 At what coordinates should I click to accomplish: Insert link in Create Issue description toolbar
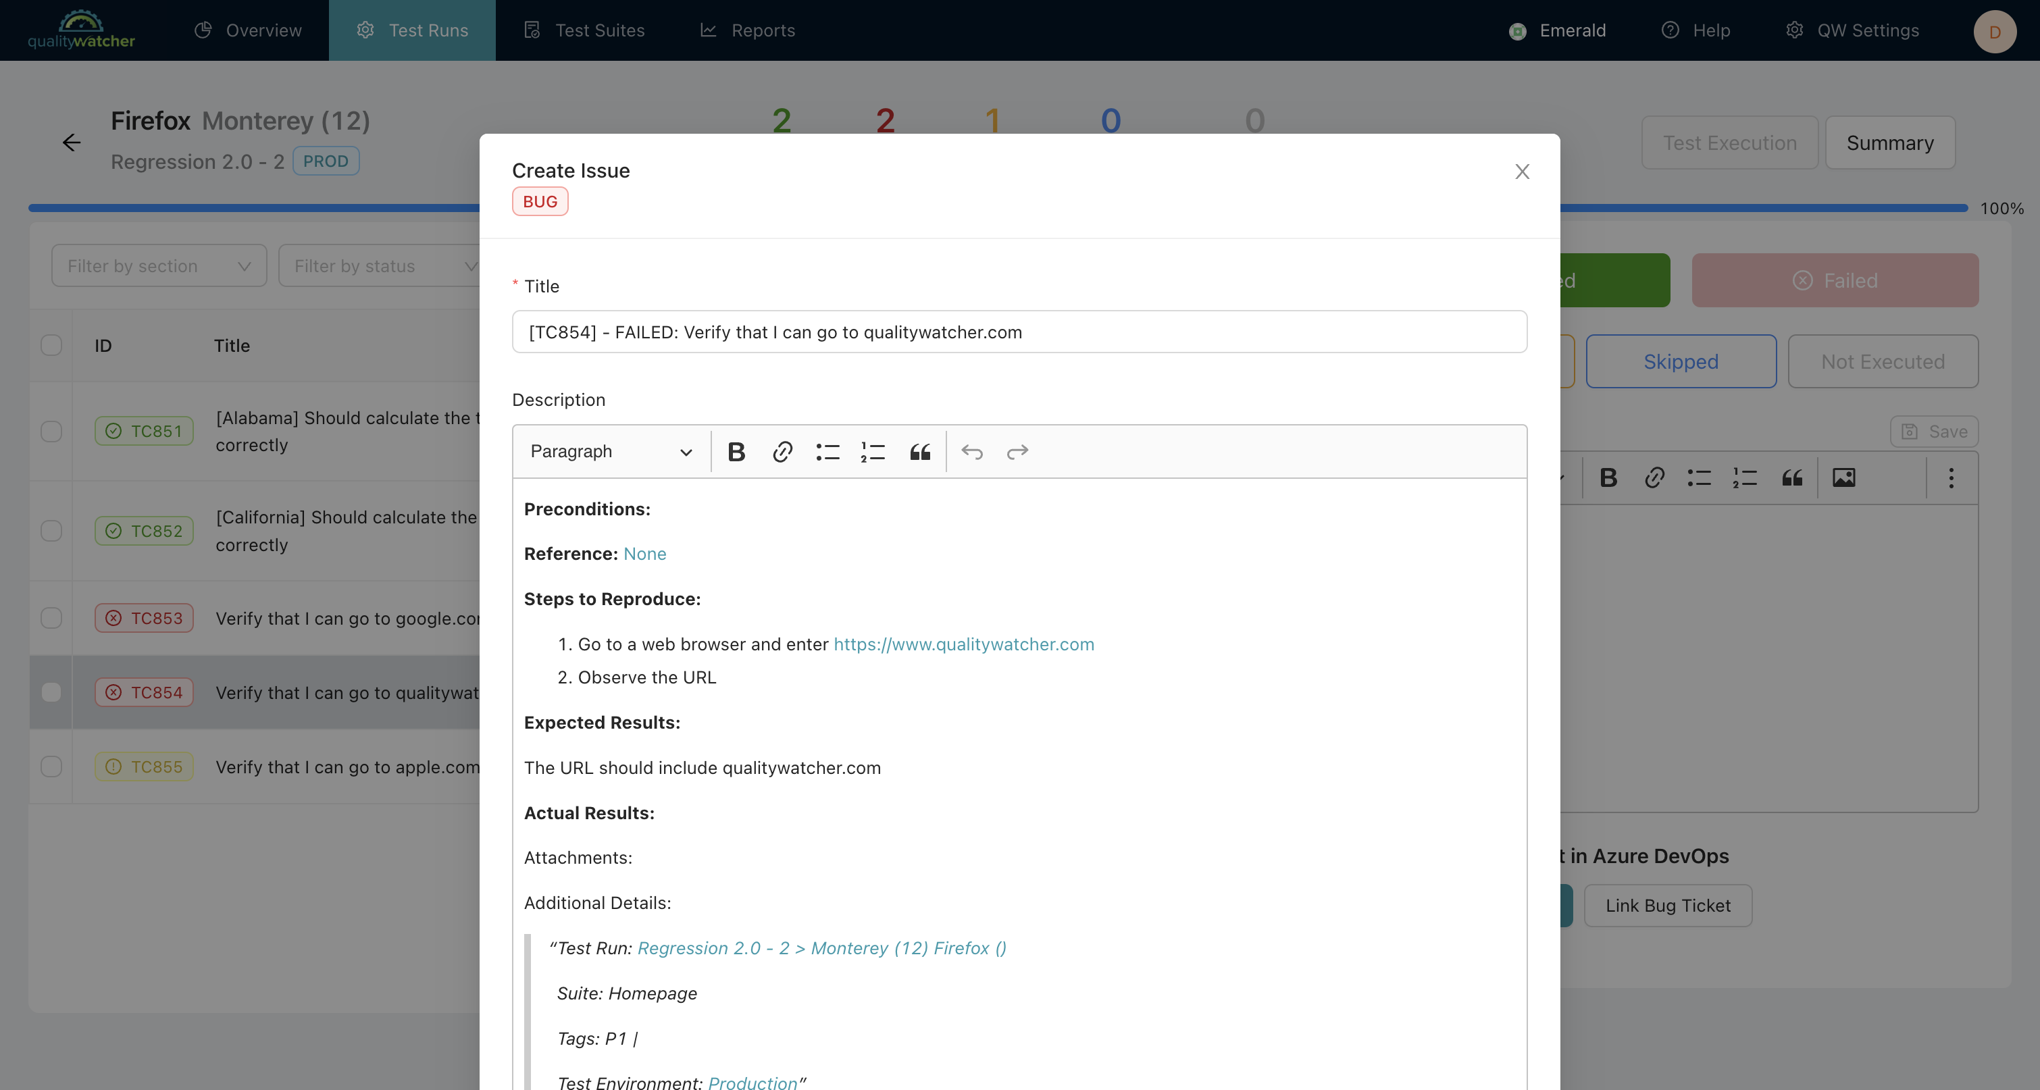click(782, 452)
